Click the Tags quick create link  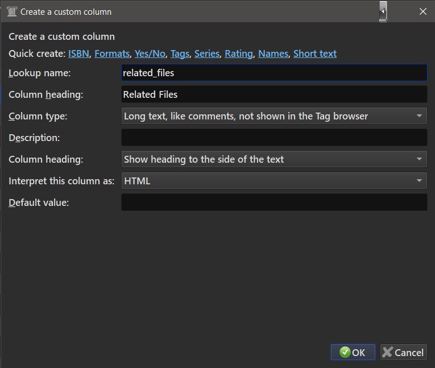click(x=180, y=53)
